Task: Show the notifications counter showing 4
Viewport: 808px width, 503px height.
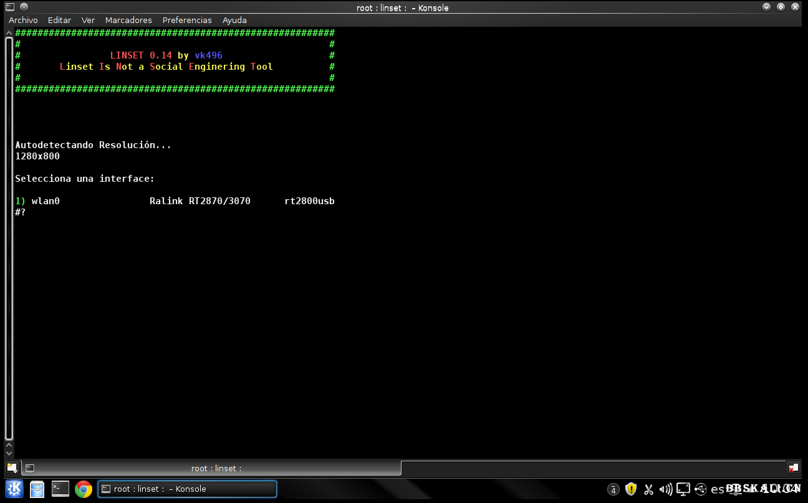Action: tap(613, 490)
